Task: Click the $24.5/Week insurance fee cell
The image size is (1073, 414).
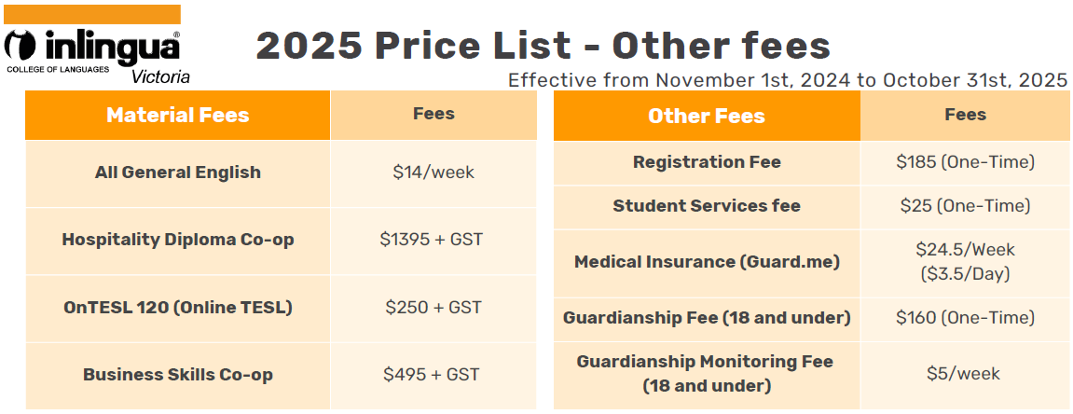Action: pyautogui.click(x=965, y=262)
